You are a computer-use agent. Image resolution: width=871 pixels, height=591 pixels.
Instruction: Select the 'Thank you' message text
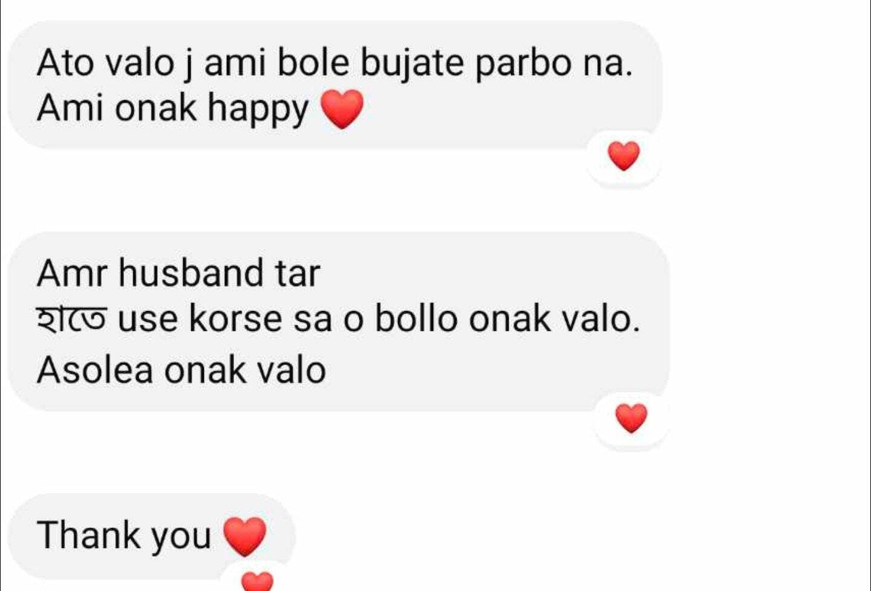tap(124, 535)
